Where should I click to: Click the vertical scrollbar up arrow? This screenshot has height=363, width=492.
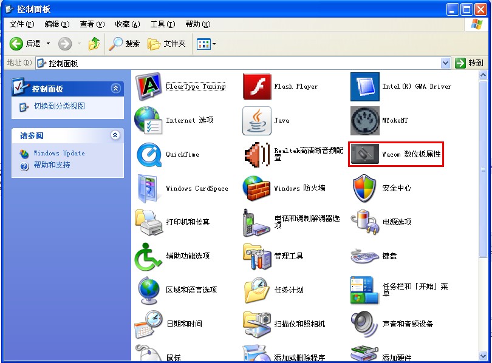coord(483,75)
